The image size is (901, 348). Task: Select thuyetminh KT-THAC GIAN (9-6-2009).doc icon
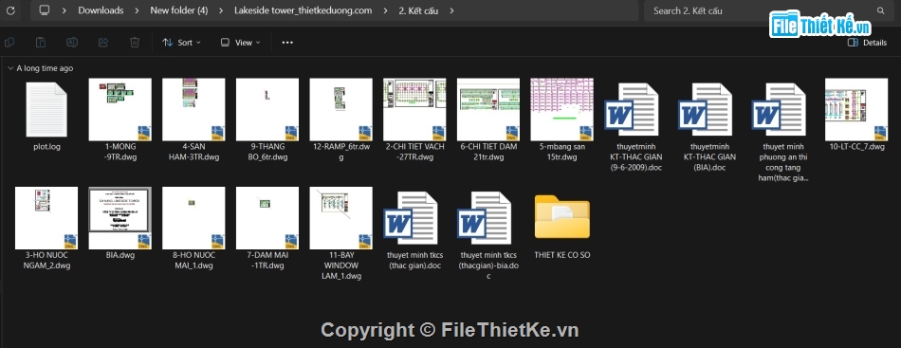631,109
